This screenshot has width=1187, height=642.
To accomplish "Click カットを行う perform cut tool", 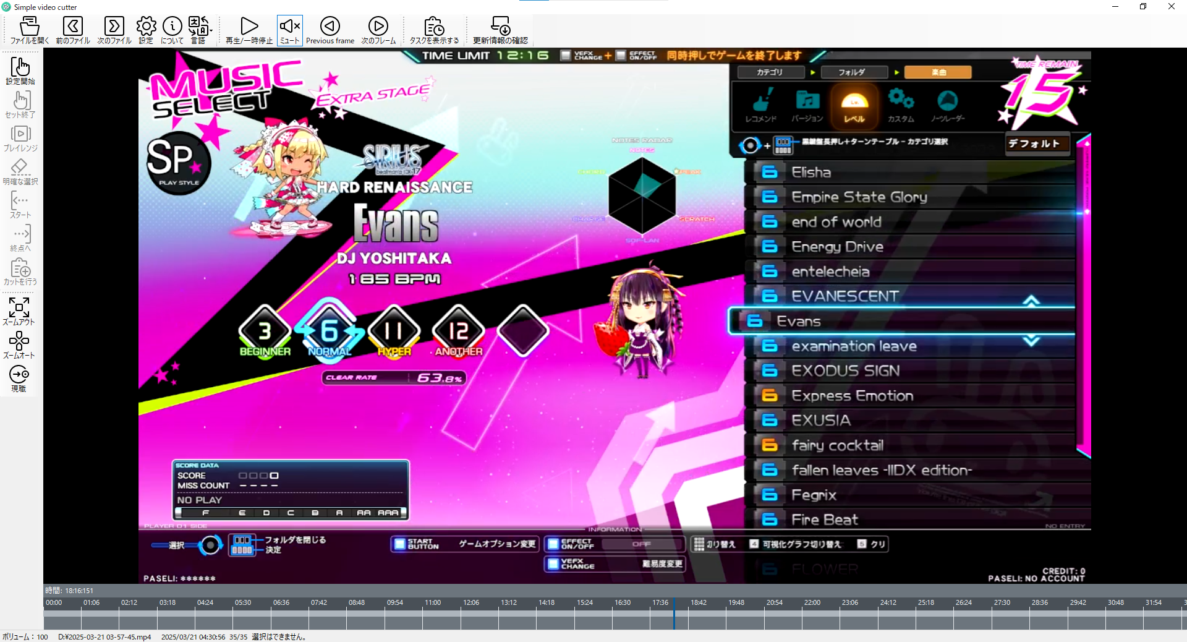I will tap(20, 272).
